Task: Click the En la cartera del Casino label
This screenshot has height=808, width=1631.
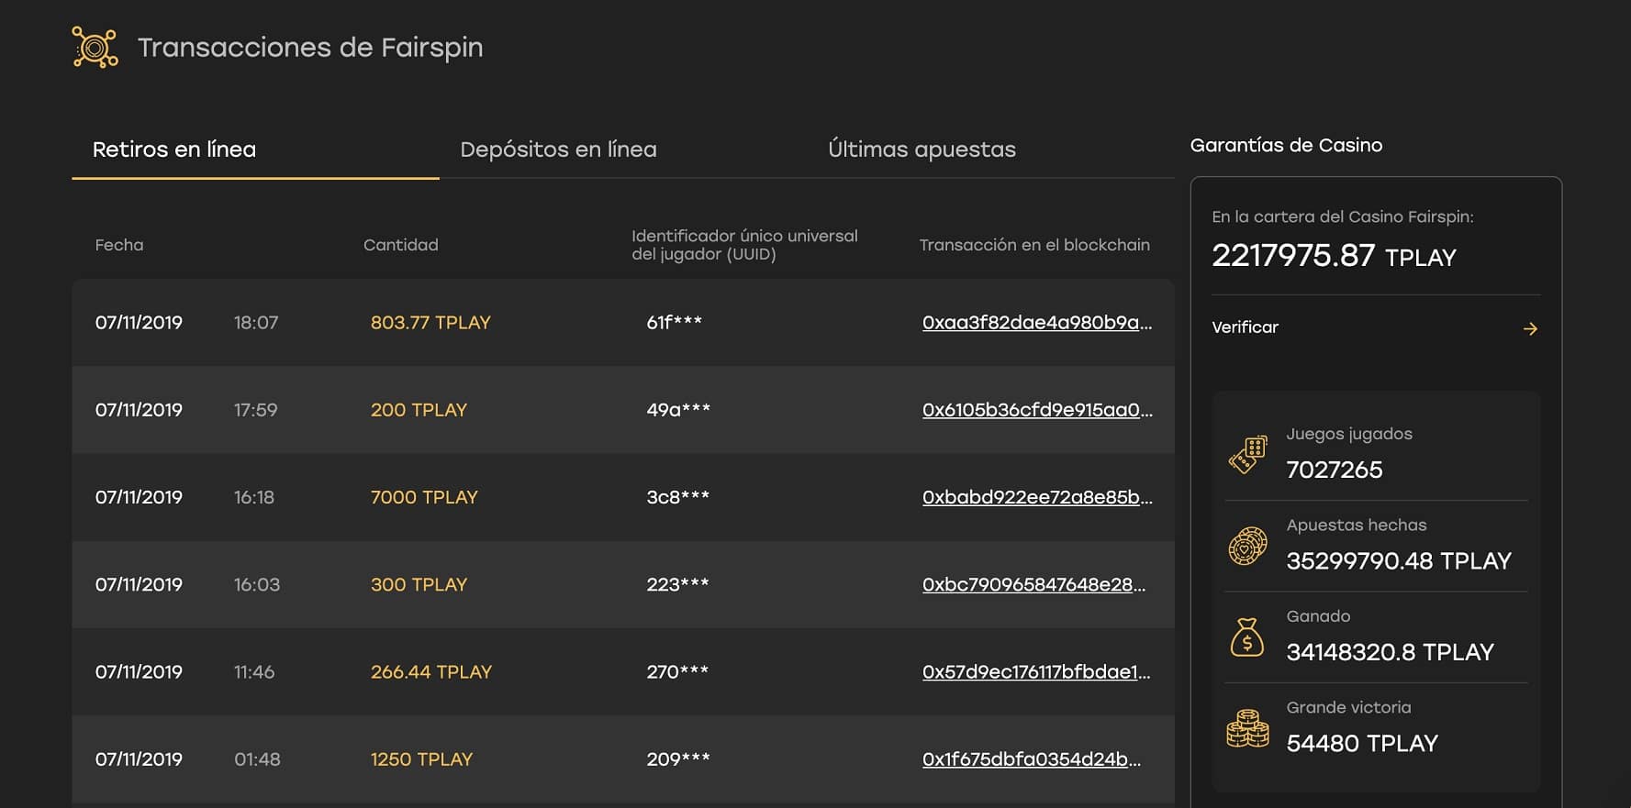Action: pyautogui.click(x=1343, y=216)
